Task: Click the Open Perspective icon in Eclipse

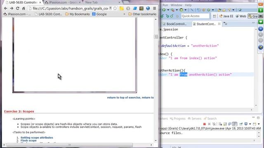Action: [214, 16]
